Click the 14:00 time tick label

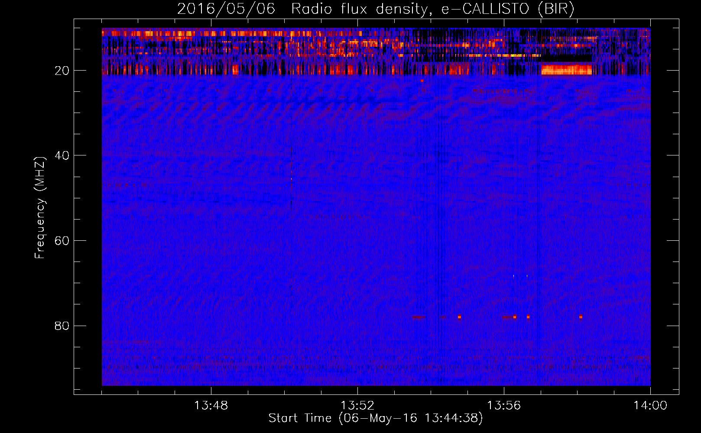point(650,406)
